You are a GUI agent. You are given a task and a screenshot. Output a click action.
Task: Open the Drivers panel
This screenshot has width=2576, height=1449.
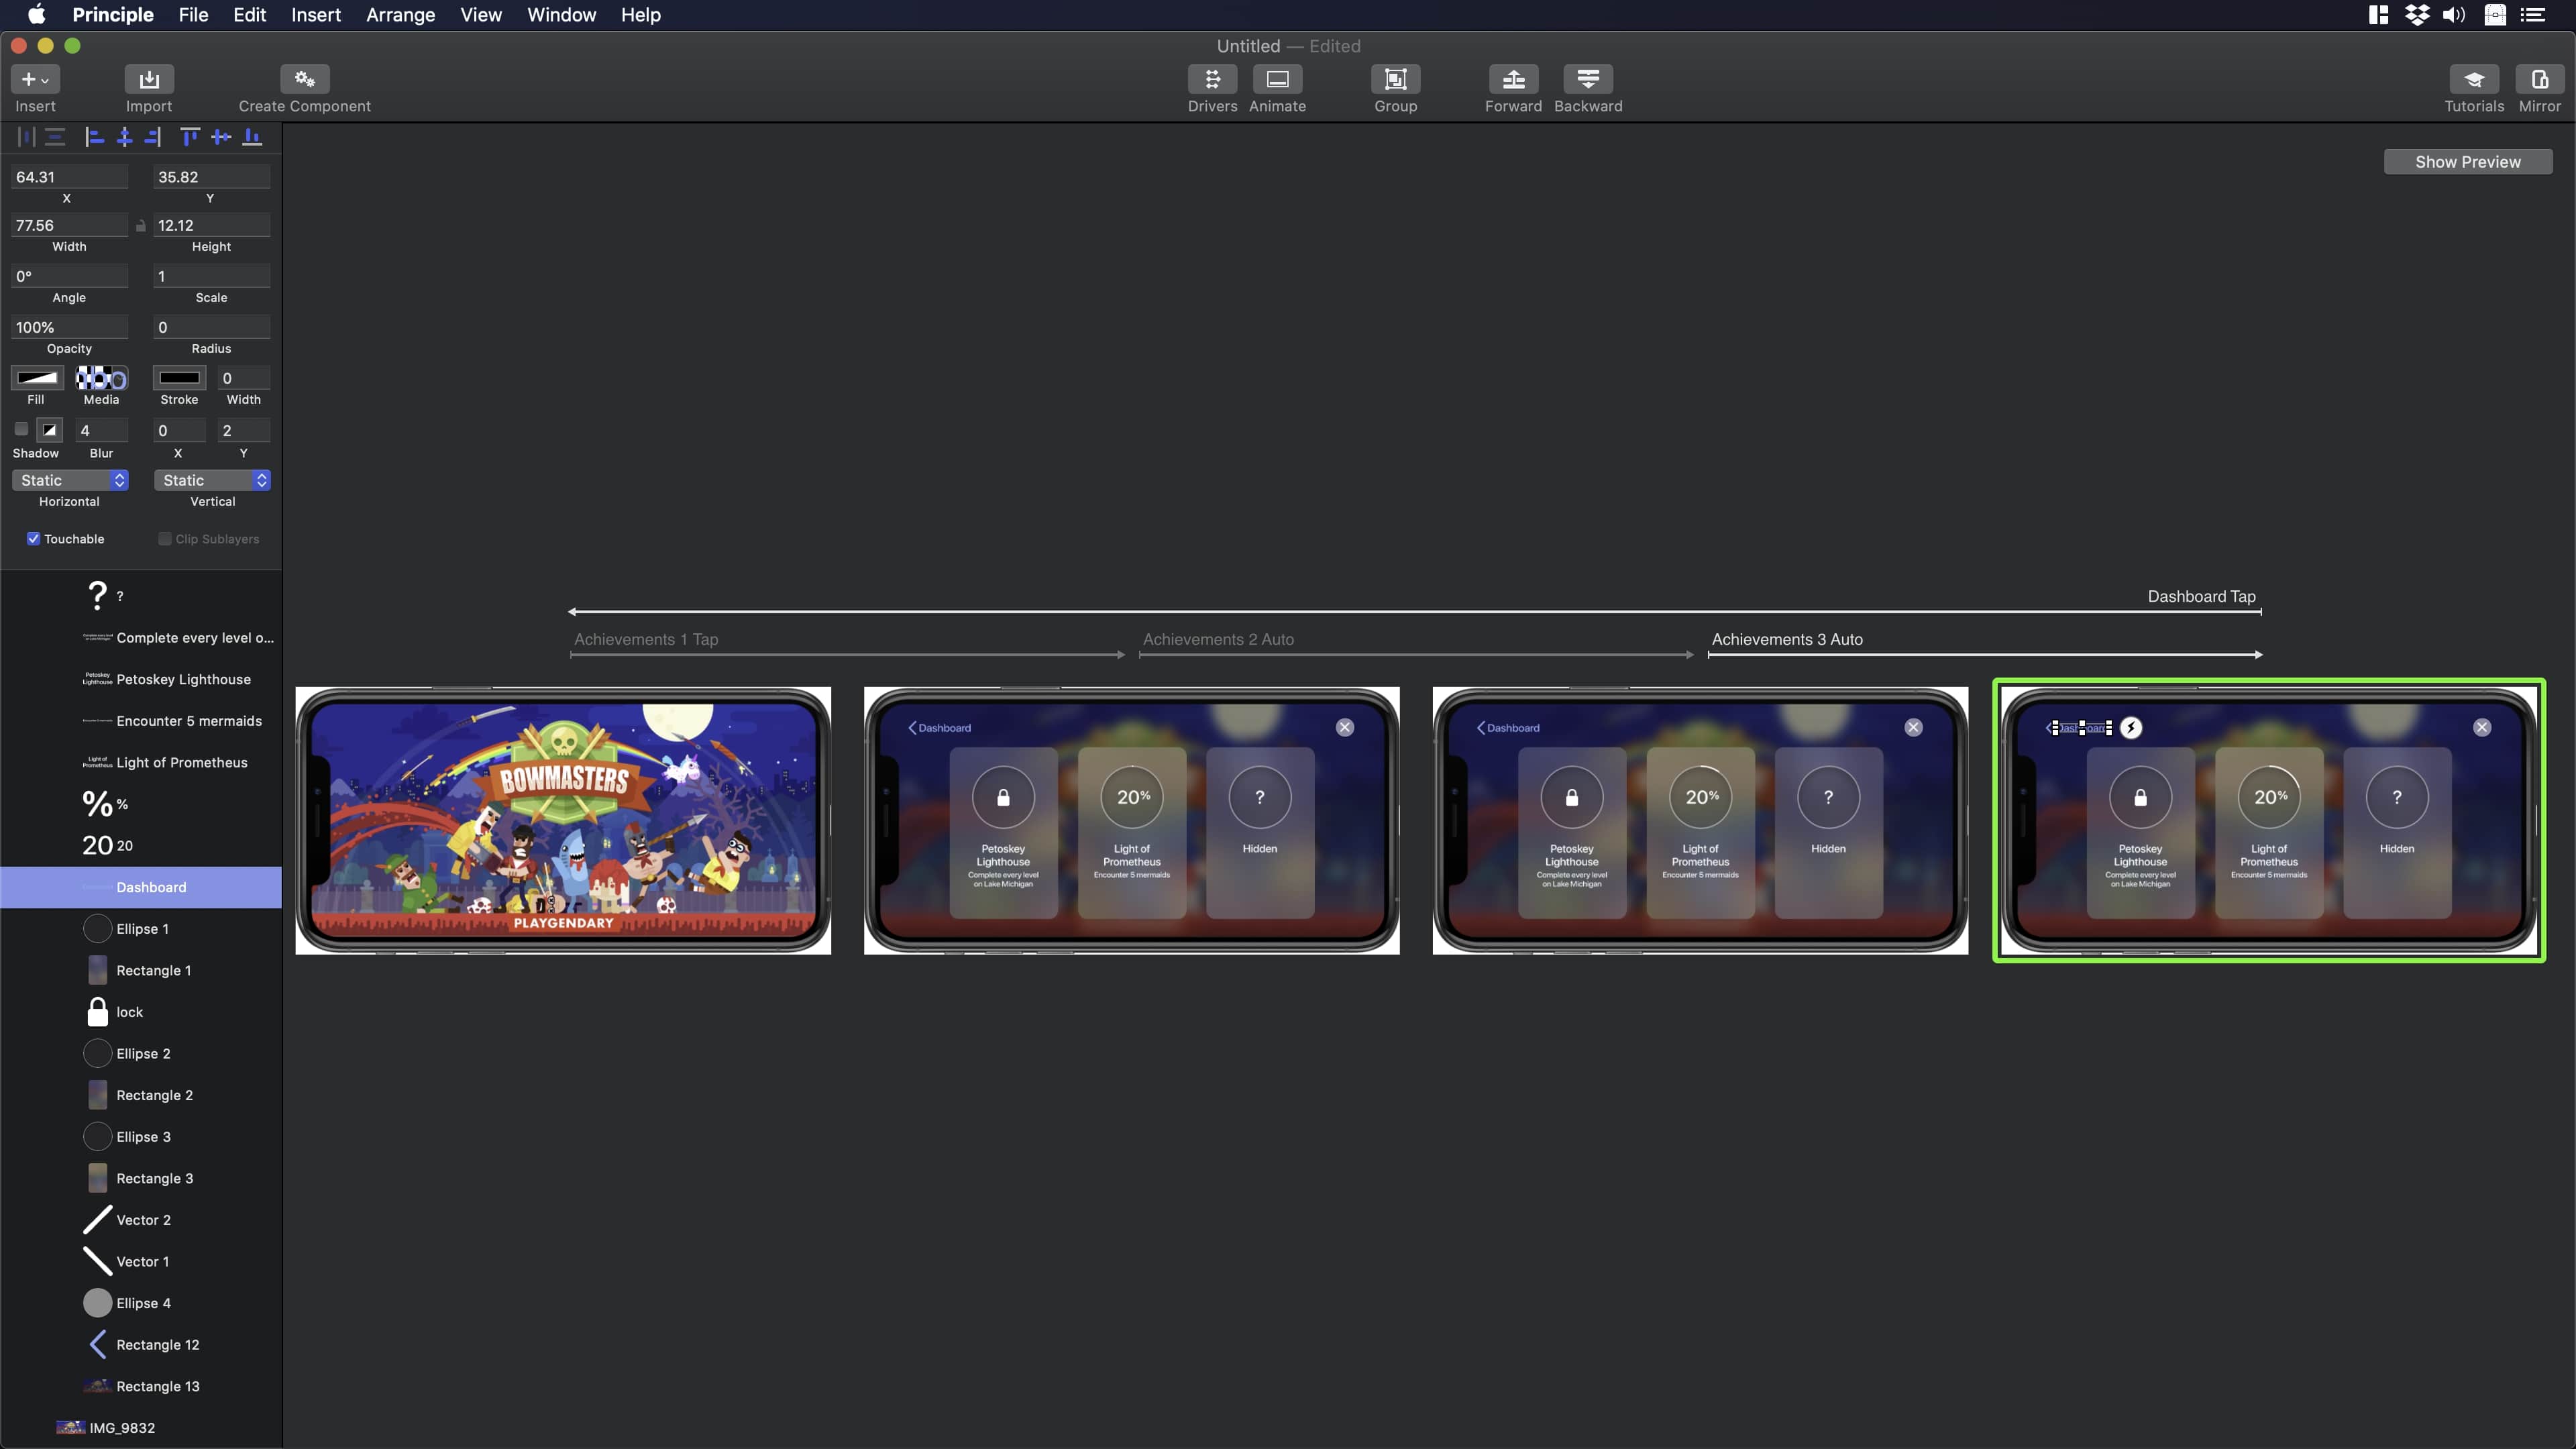point(1212,79)
